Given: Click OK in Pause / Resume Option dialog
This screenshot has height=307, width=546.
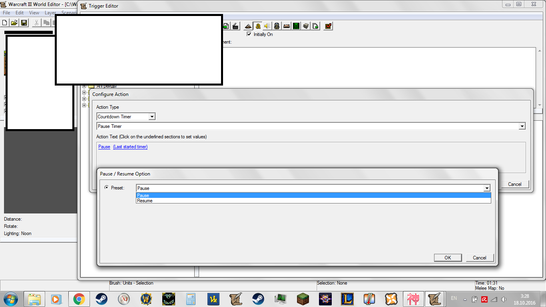Looking at the screenshot, I should coord(448,258).
